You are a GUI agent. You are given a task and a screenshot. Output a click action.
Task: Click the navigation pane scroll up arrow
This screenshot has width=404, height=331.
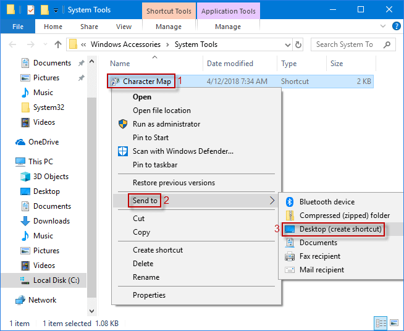[x=91, y=61]
